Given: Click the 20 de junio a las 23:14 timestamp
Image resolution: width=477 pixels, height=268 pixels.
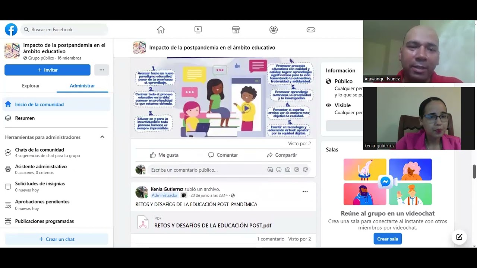Looking at the screenshot, I should point(210,195).
